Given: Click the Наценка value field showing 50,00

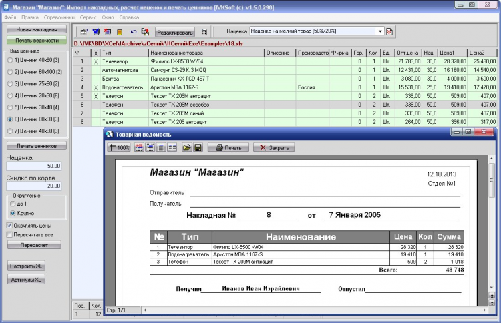Looking at the screenshot, I should pos(35,167).
